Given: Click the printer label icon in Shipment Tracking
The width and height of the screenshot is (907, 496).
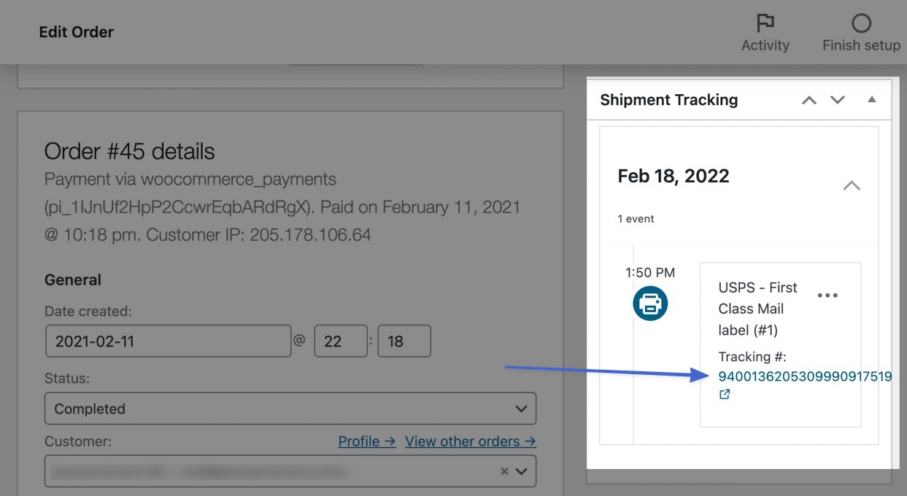Looking at the screenshot, I should click(650, 303).
